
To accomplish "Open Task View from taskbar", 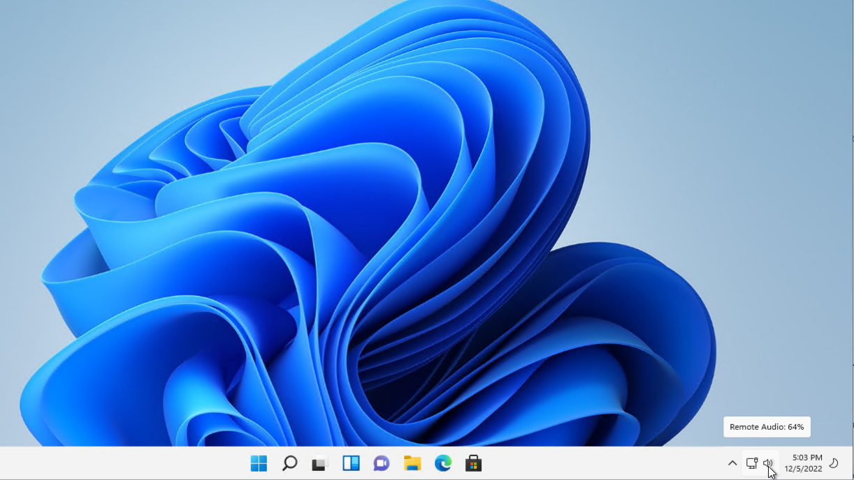I will coord(320,463).
